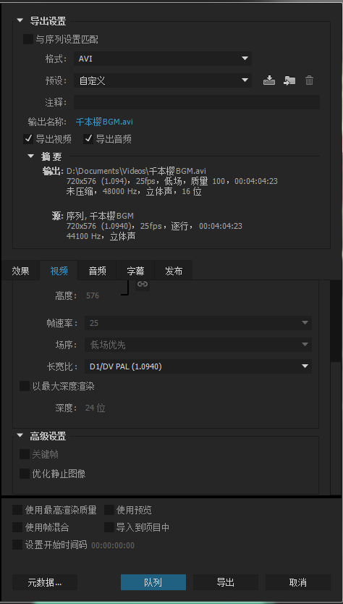Switch to the 音频 tab
The width and height of the screenshot is (343, 604).
tap(97, 271)
